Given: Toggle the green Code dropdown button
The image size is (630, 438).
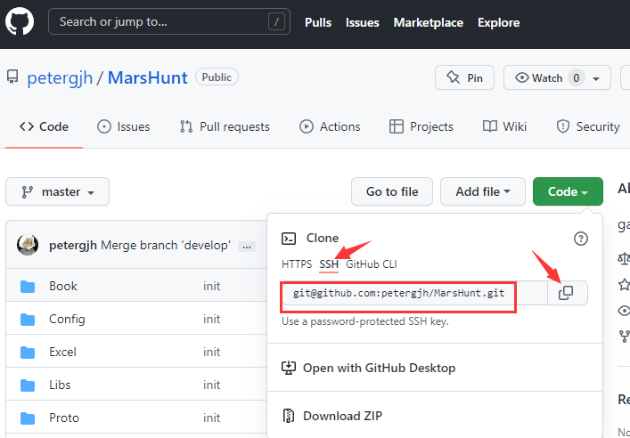Looking at the screenshot, I should [568, 191].
